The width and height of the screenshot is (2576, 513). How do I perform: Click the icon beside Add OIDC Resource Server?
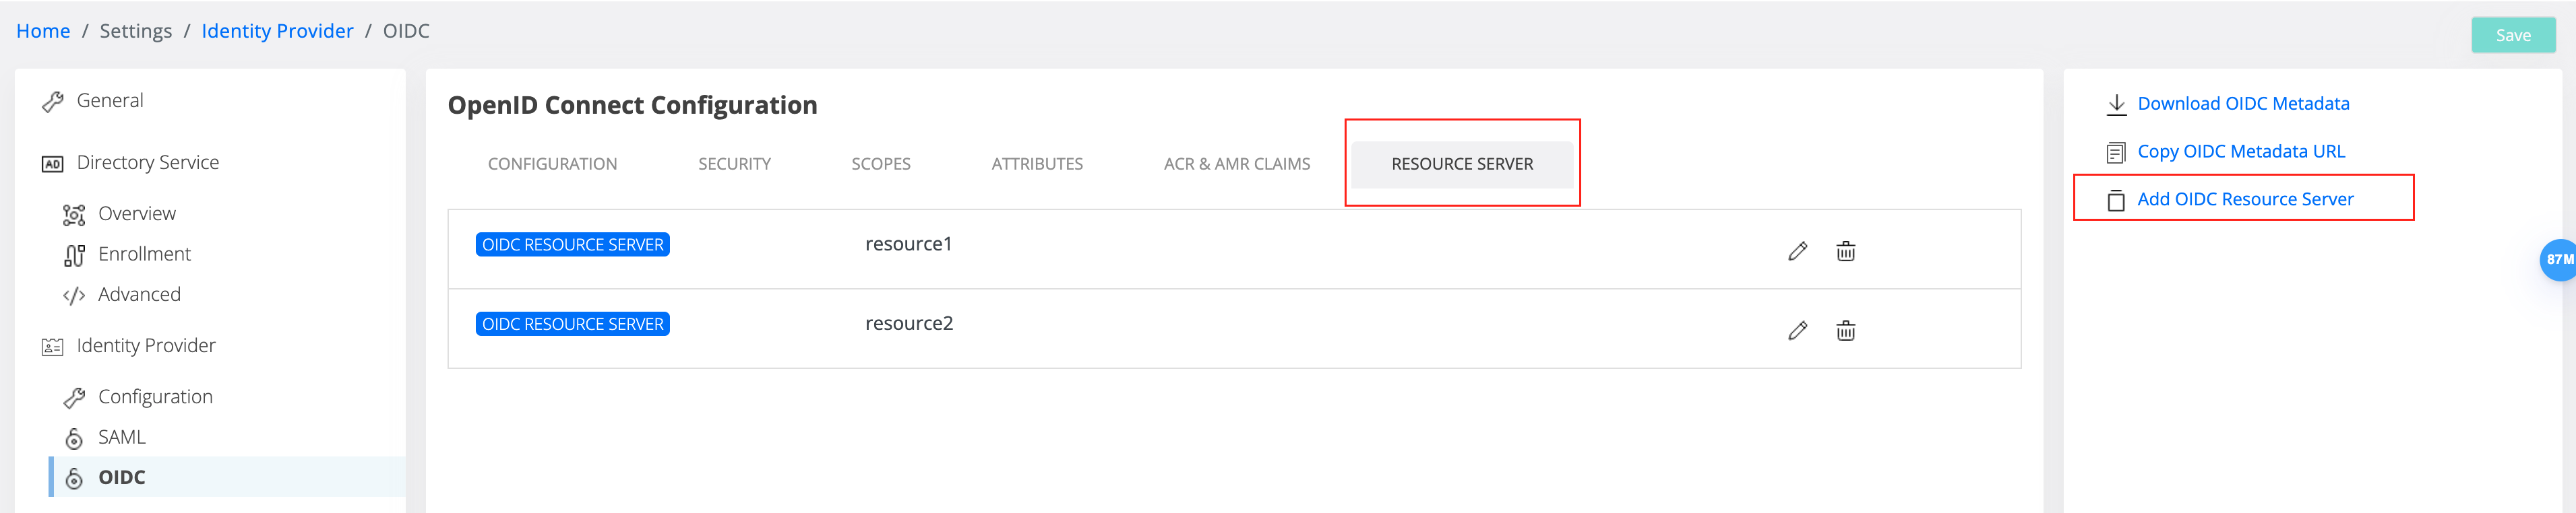[2116, 201]
